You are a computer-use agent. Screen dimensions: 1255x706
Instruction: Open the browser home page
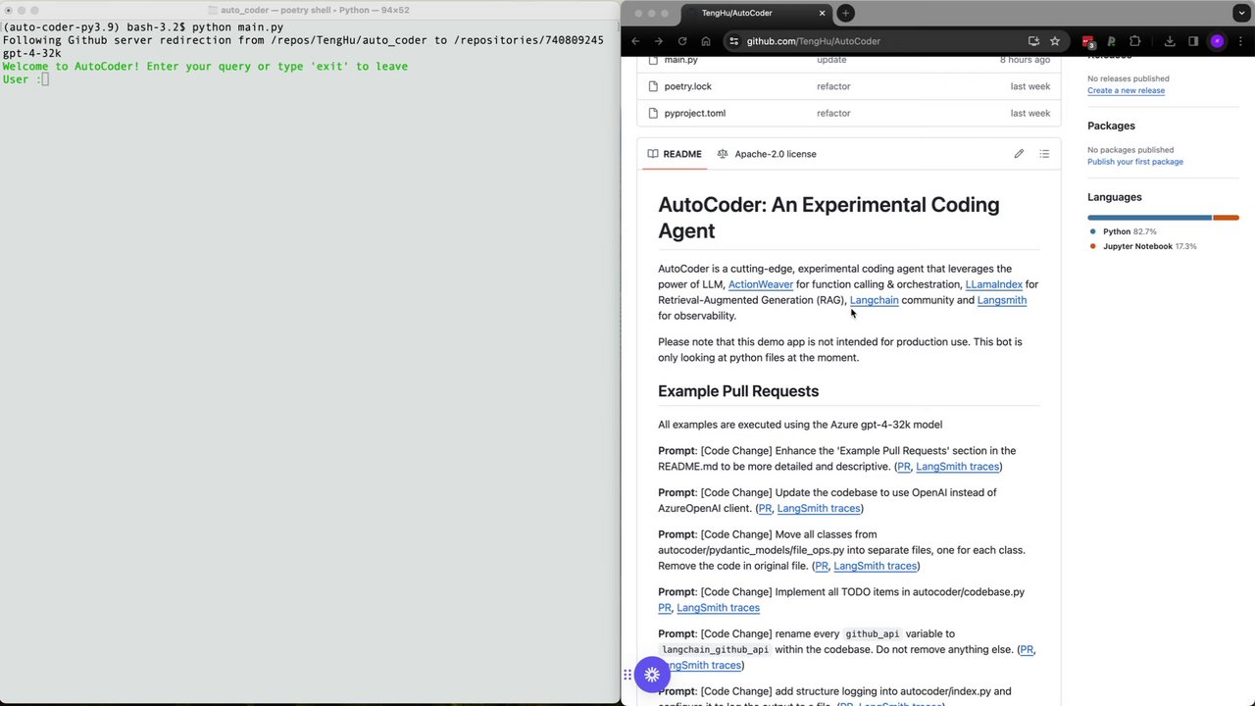[x=706, y=41]
